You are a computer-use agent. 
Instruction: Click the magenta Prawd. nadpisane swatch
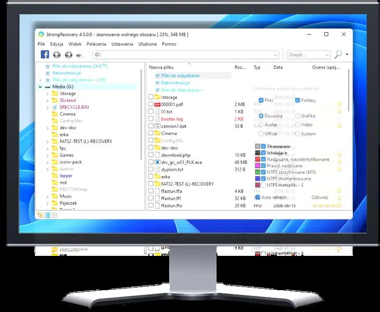point(258,166)
